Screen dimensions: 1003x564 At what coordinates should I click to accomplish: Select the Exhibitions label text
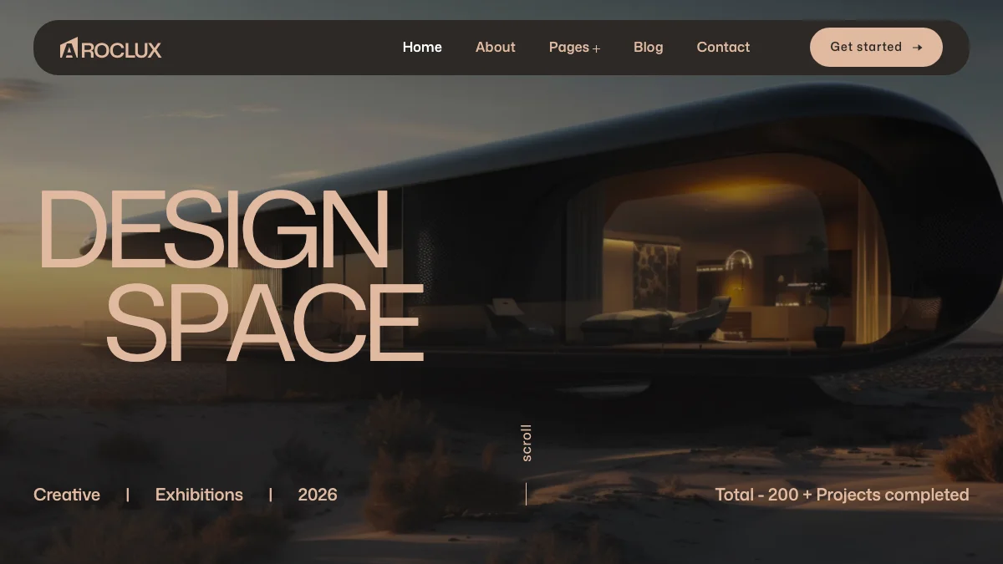(x=199, y=495)
